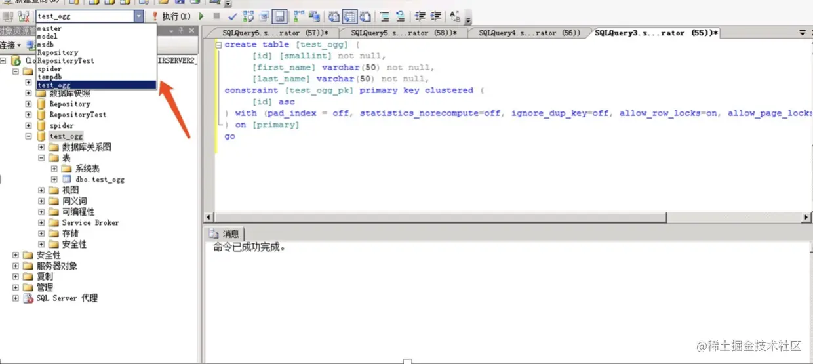Uncomment the selected lines icon

tap(401, 16)
